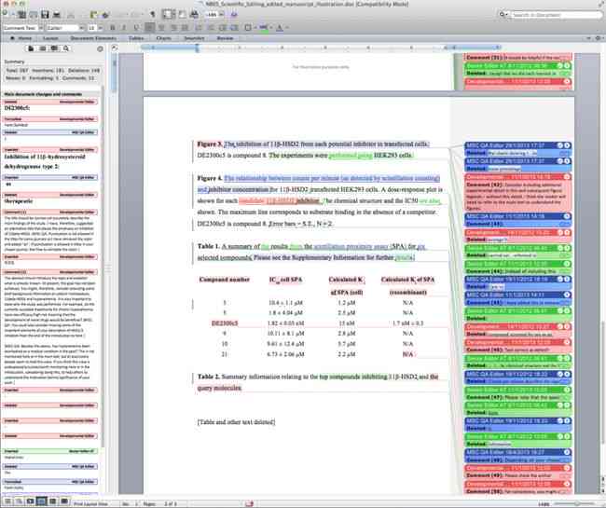Accept change in top 'Deleted: the charts showing' balloon
Viewport: 606px width, 508px height.
pos(560,145)
